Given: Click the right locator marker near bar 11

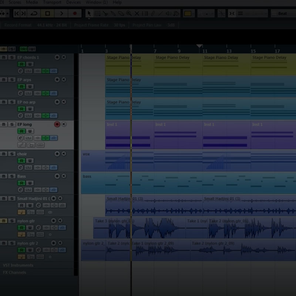Looking at the screenshot, I should pyautogui.click(x=199, y=46).
